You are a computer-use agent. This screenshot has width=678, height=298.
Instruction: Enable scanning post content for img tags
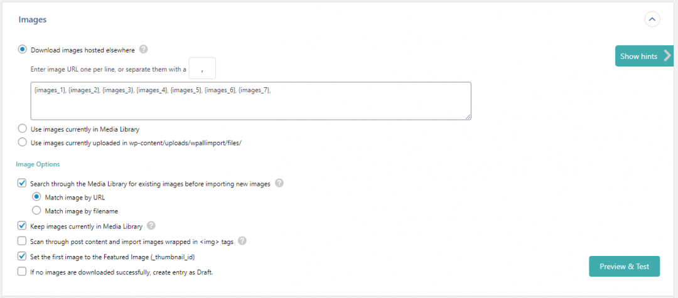23,241
